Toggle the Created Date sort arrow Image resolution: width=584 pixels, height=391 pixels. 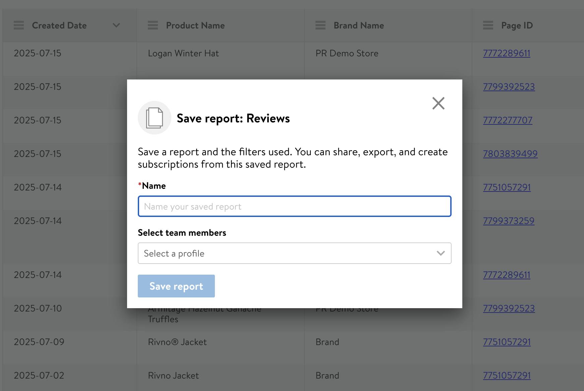coord(116,25)
